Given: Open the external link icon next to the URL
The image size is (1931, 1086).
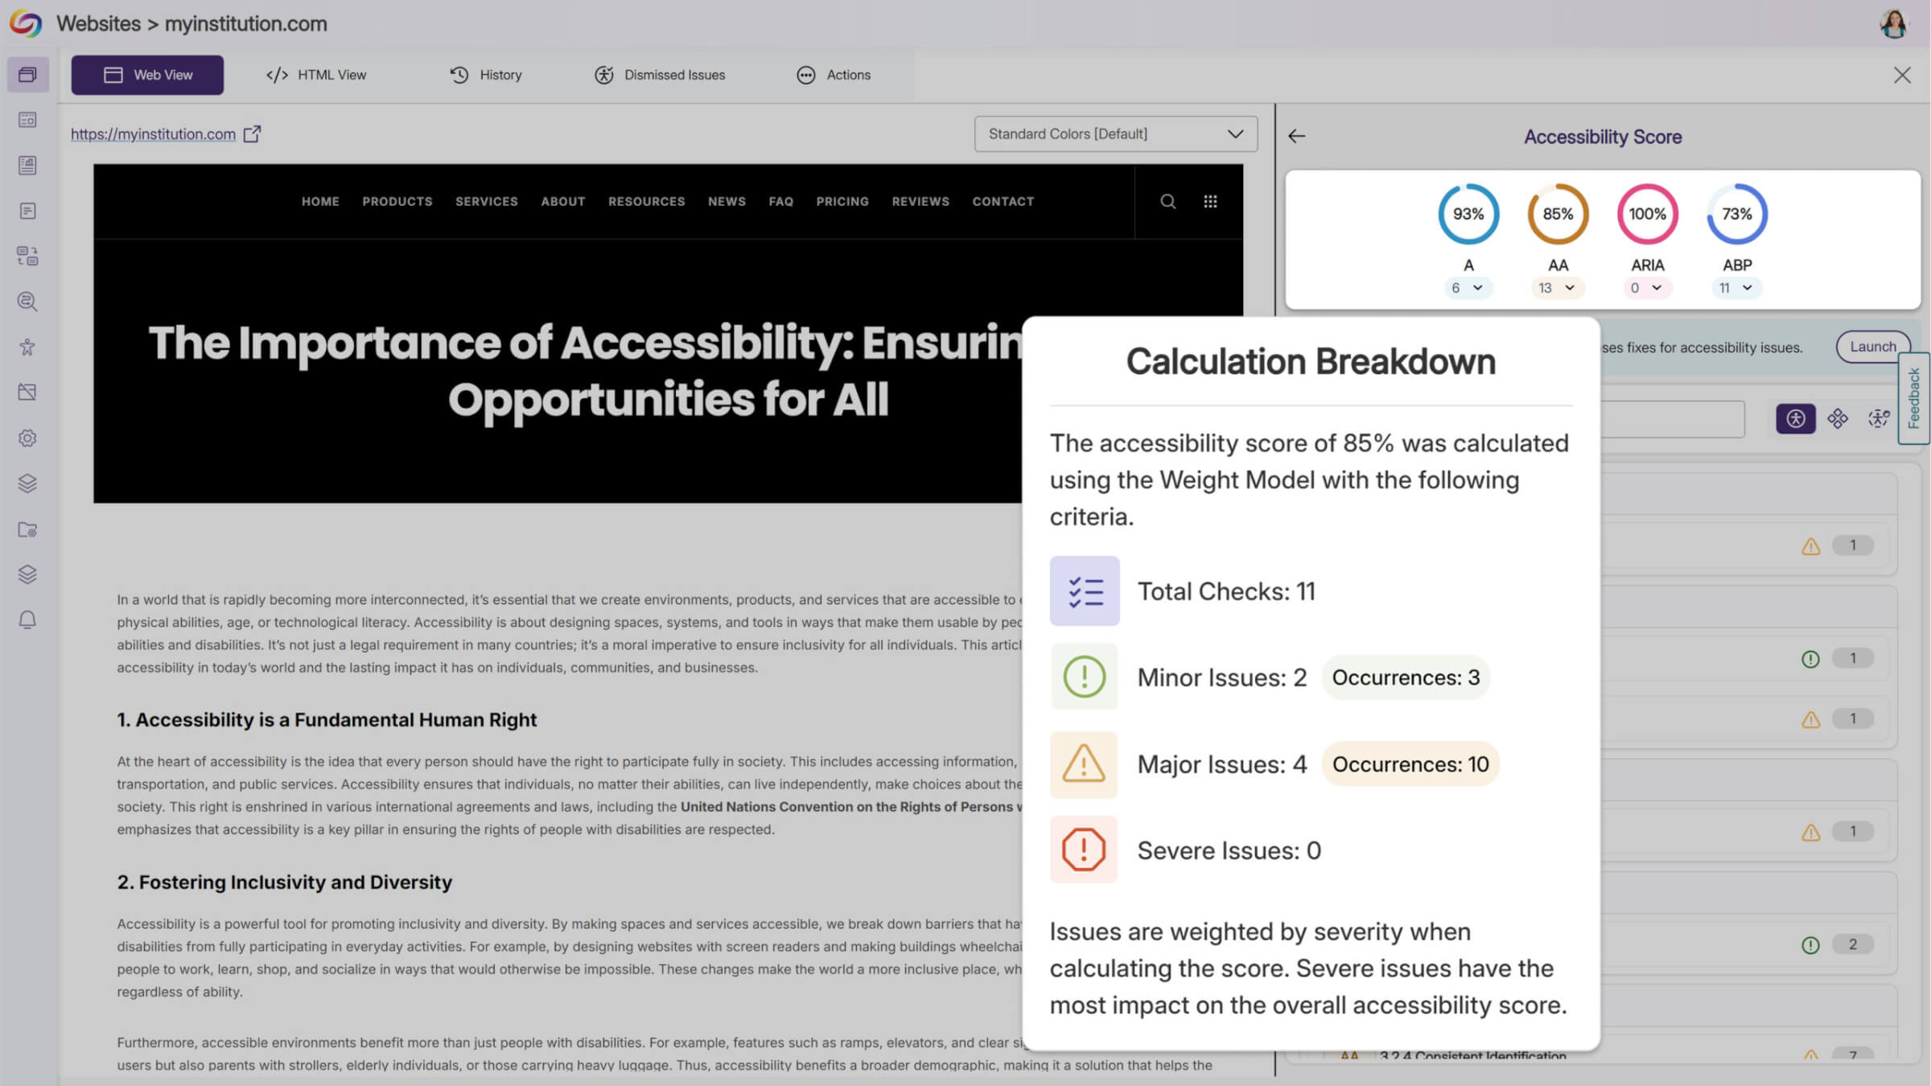Looking at the screenshot, I should 252,134.
